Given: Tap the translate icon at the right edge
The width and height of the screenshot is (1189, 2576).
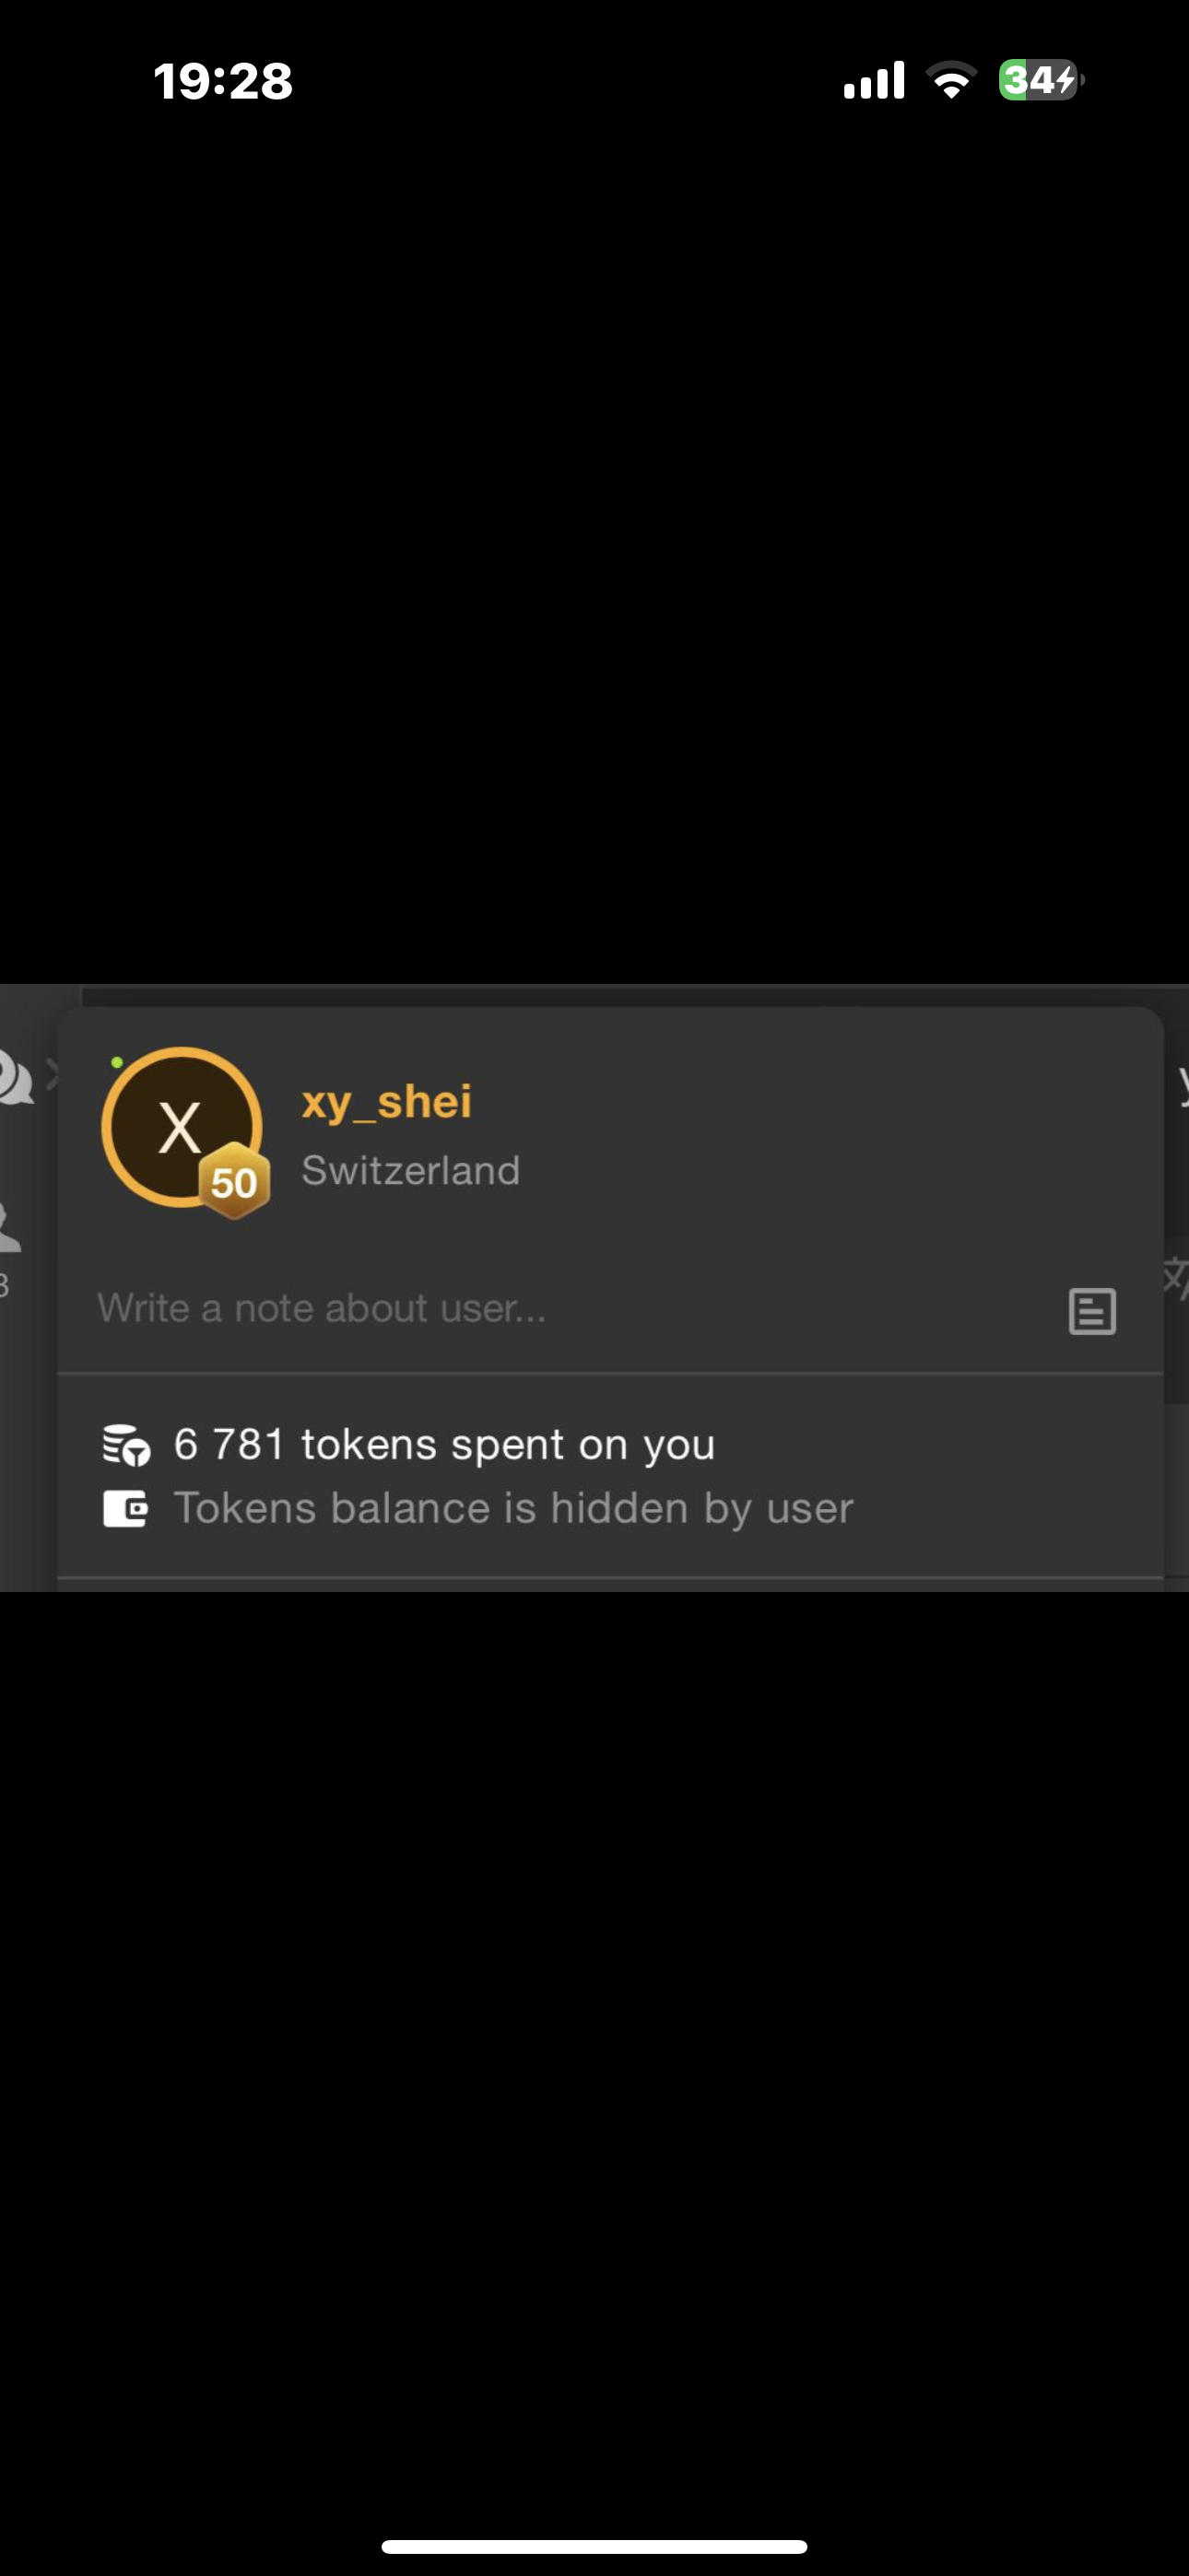Looking at the screenshot, I should [1177, 1277].
